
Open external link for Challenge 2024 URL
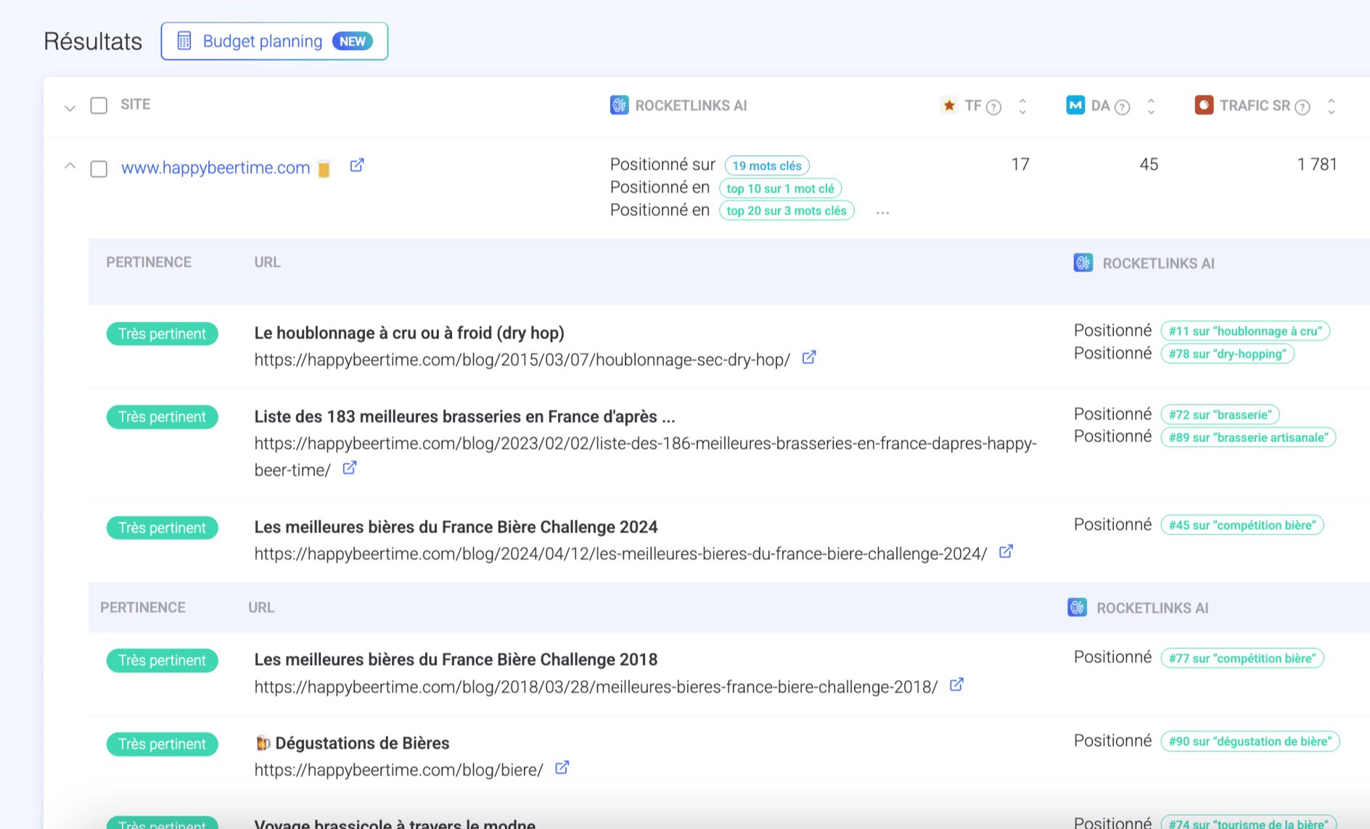[x=1006, y=552]
